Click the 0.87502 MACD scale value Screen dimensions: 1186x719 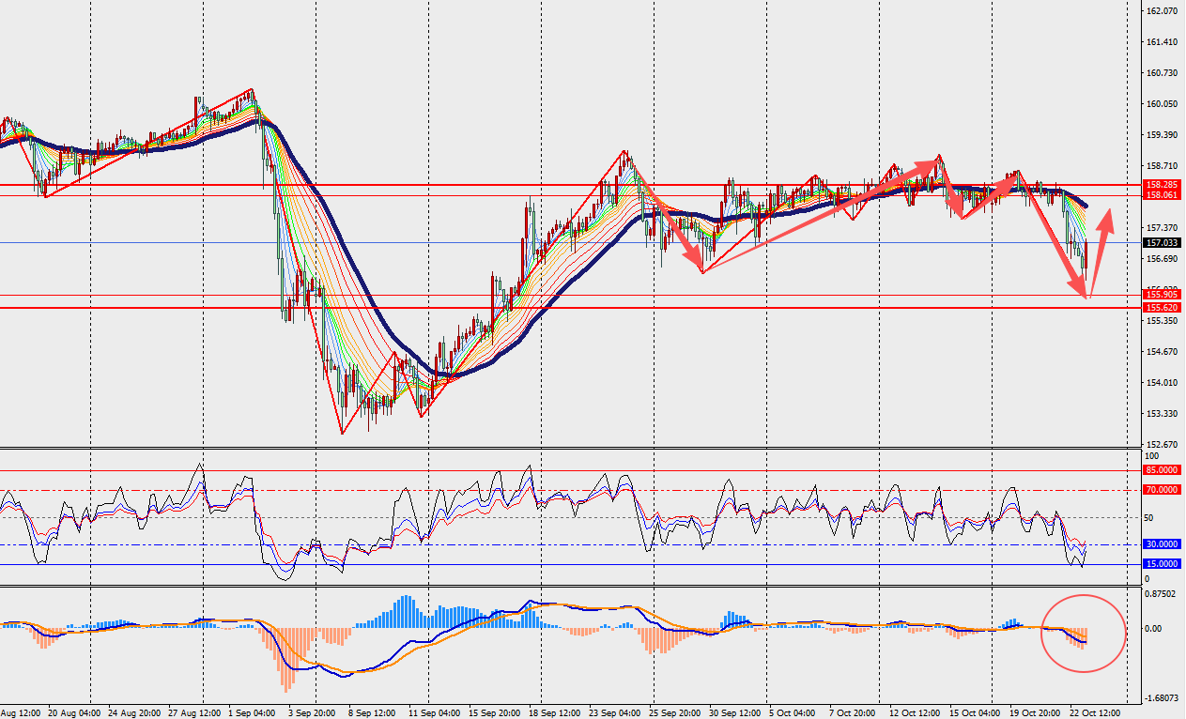(1163, 593)
